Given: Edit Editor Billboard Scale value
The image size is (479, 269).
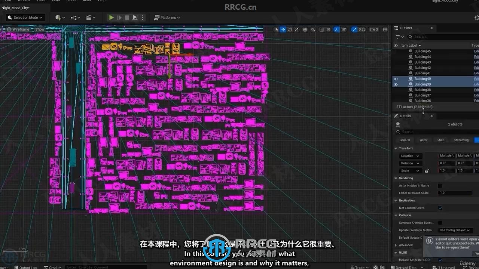Looking at the screenshot, I should point(455,193).
